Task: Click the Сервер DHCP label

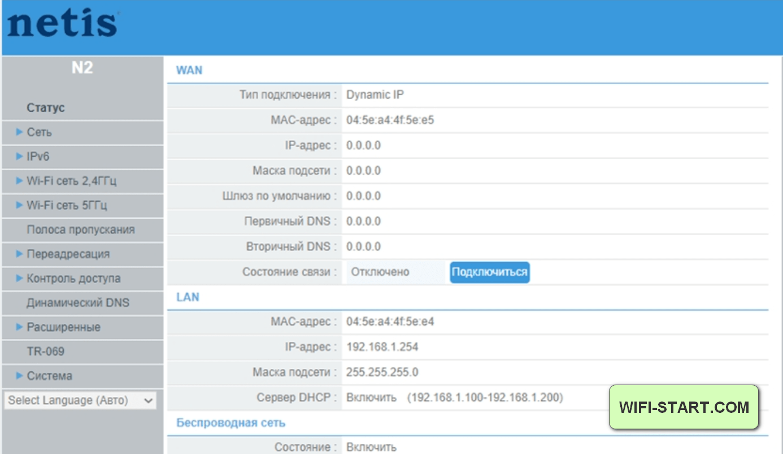Action: (297, 398)
